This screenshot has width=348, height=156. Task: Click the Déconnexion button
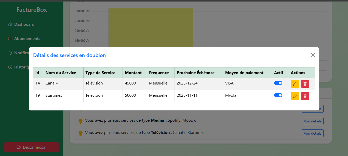tap(32, 147)
